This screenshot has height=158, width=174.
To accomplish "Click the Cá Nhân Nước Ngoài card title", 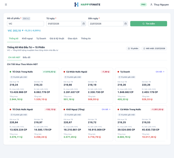I will click(77, 72).
